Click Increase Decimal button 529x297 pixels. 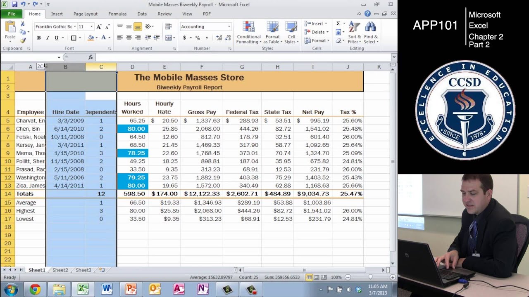click(x=219, y=38)
